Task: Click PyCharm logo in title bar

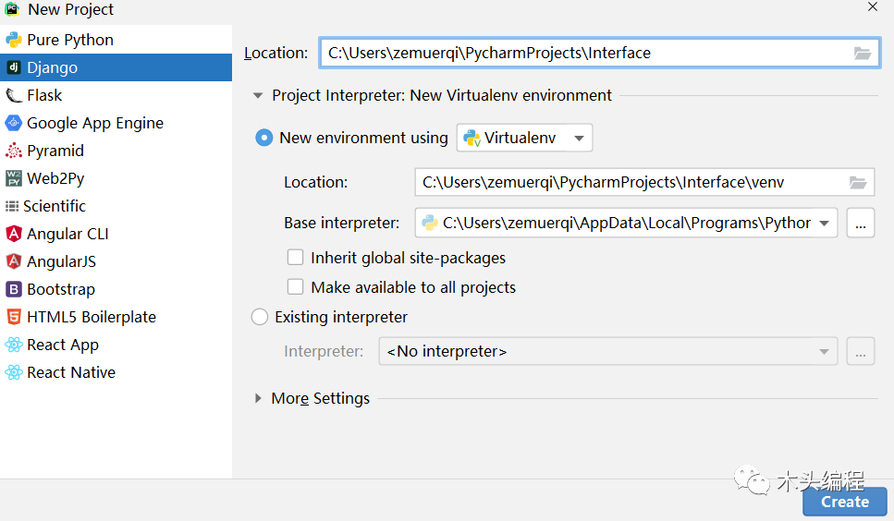Action: pos(12,9)
